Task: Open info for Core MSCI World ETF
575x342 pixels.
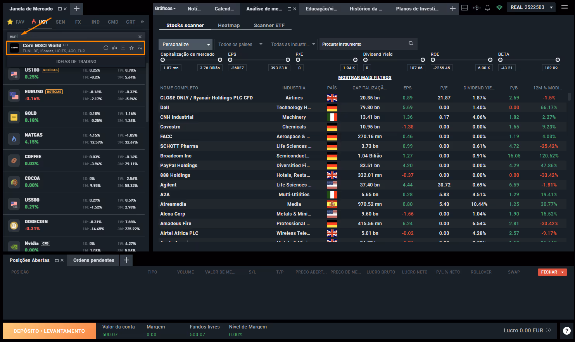Action: pos(106,48)
